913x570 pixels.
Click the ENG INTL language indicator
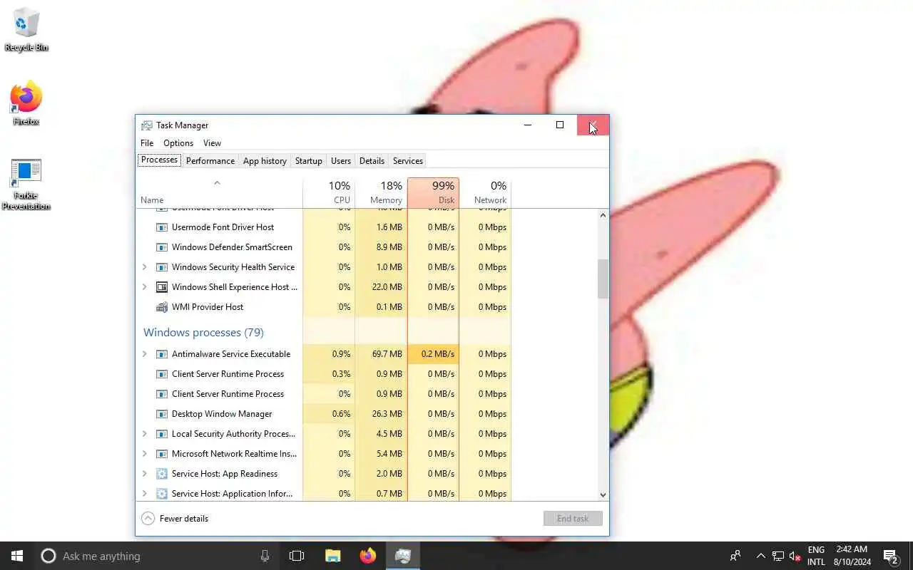(x=816, y=556)
